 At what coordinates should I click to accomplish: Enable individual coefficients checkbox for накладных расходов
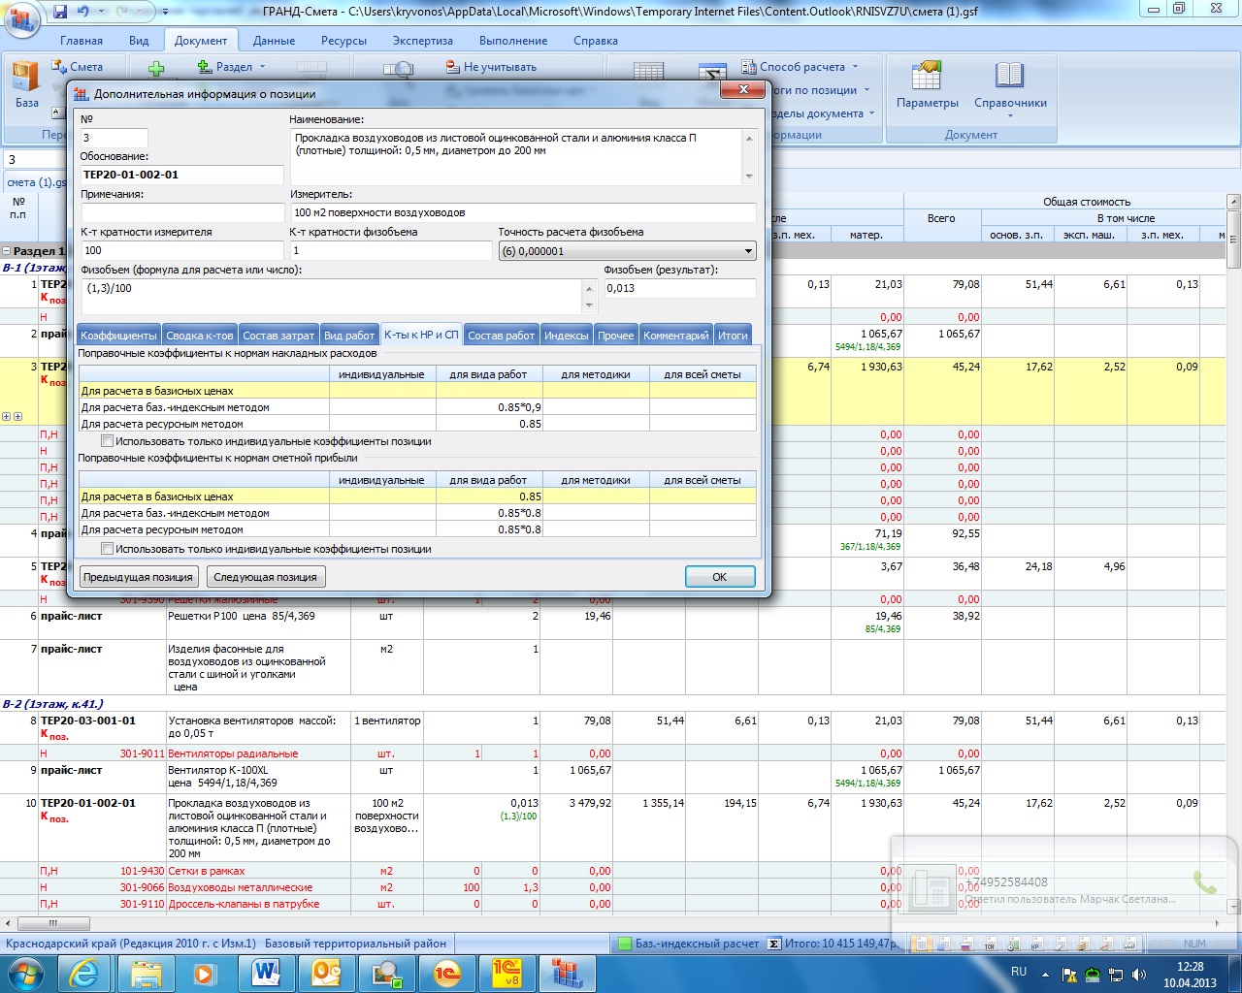[108, 441]
